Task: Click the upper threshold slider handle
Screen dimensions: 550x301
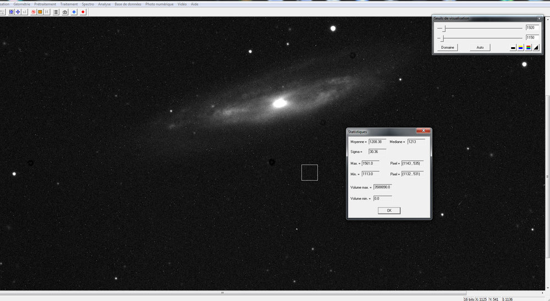Action: tap(444, 29)
